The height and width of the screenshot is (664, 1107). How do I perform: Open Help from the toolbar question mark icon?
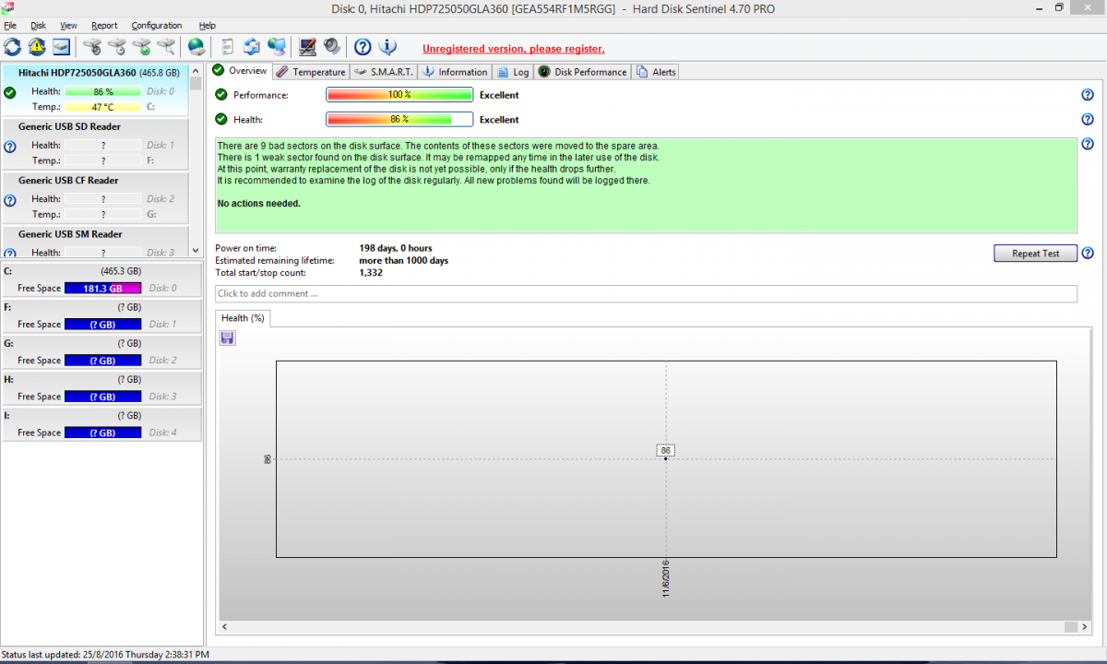pyautogui.click(x=363, y=46)
